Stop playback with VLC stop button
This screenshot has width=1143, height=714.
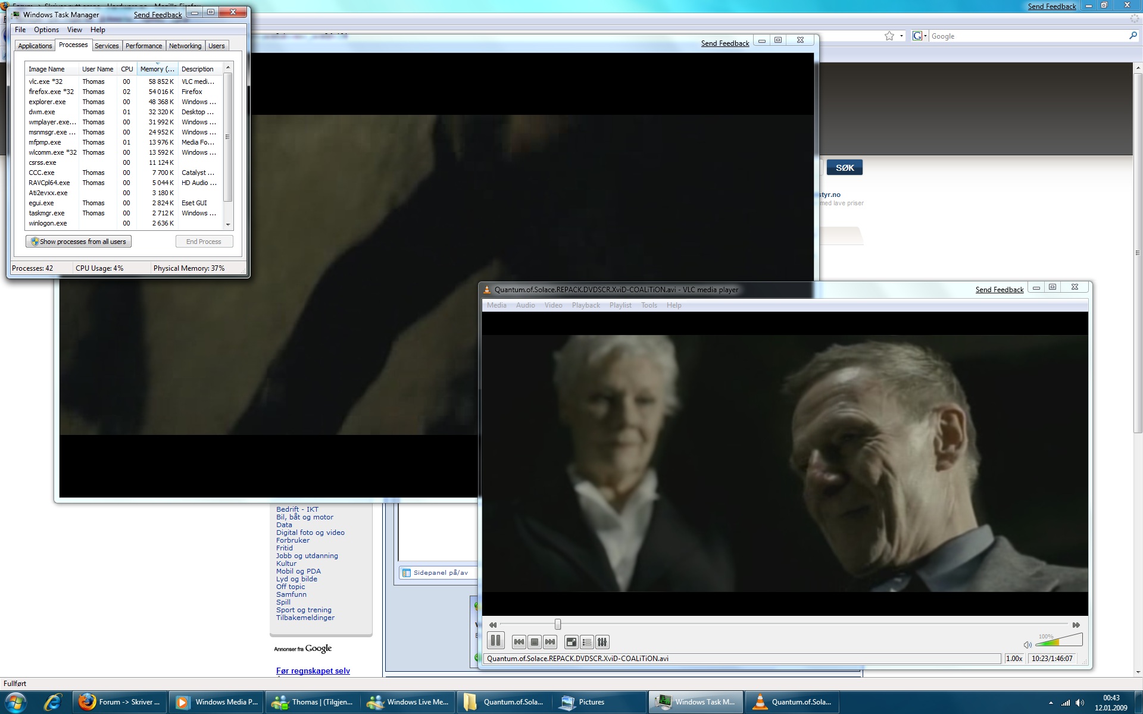(535, 642)
